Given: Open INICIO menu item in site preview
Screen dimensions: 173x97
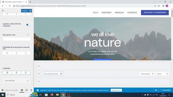Looking at the screenshot, I should click(x=95, y=13).
